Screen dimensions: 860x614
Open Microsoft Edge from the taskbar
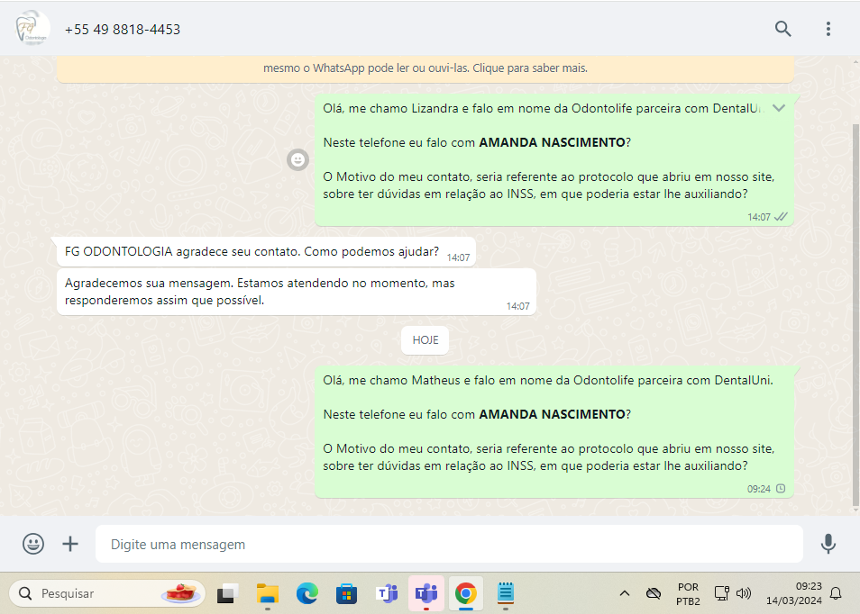[307, 593]
